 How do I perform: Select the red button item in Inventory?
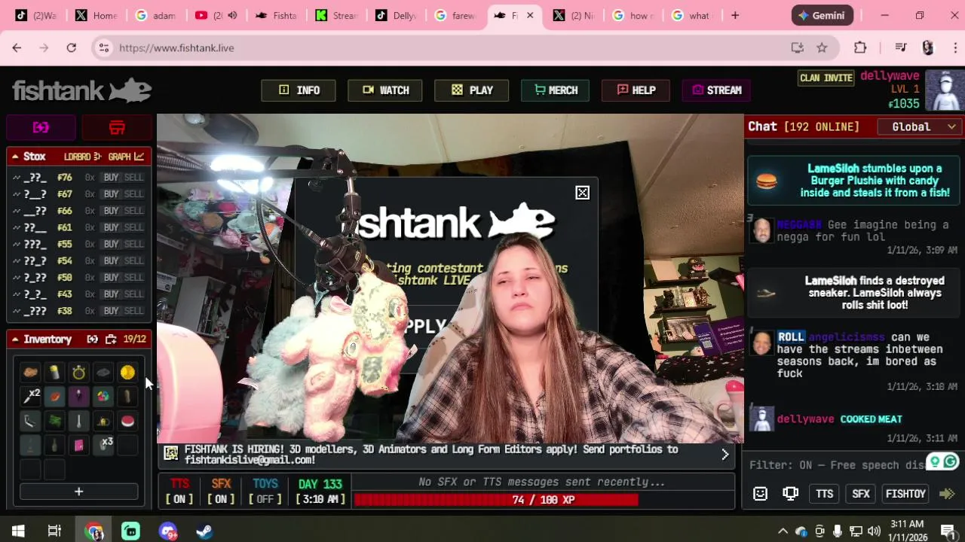pos(127,421)
